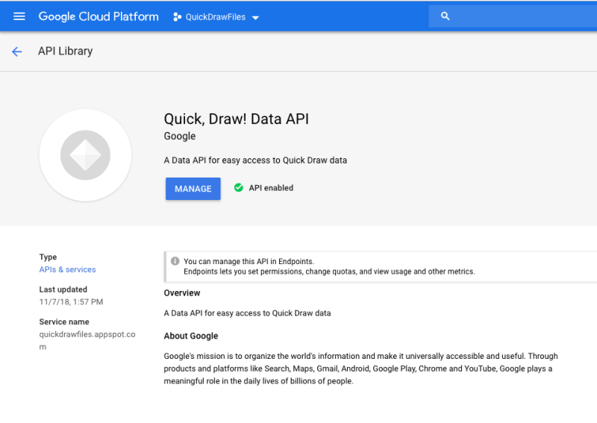Click the About Google heading

(x=191, y=336)
